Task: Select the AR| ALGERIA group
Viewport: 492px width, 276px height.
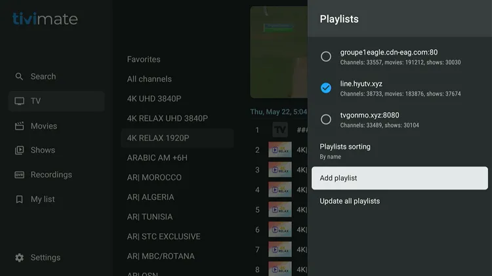Action: (177, 197)
